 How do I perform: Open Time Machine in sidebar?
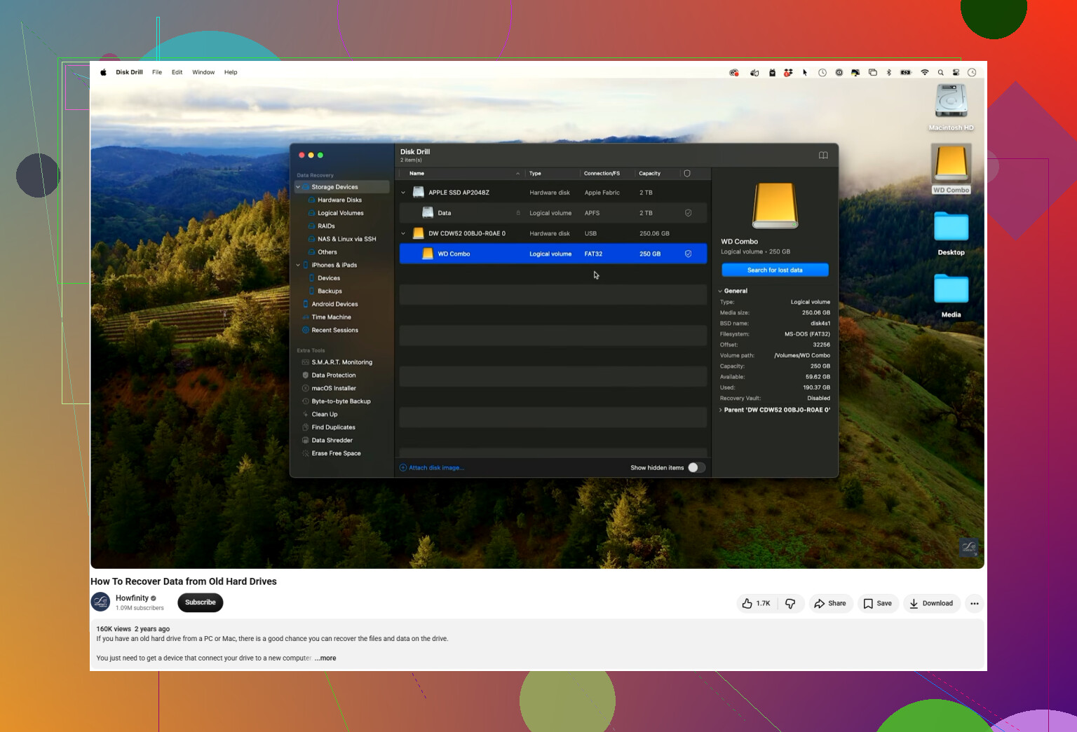(331, 317)
